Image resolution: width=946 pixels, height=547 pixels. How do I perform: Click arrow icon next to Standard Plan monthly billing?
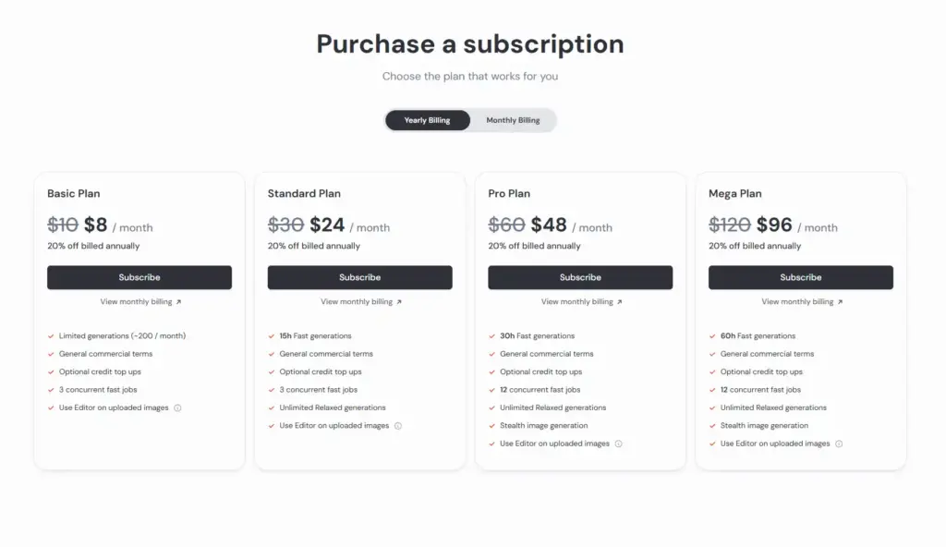tap(399, 302)
